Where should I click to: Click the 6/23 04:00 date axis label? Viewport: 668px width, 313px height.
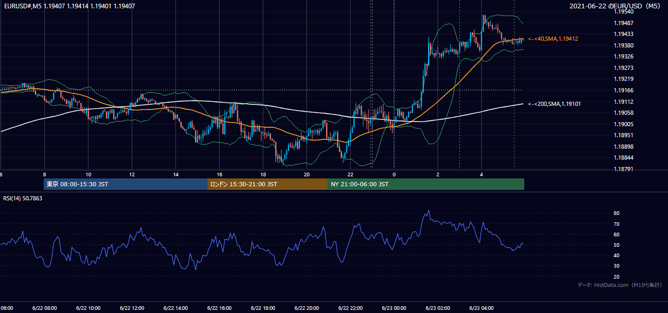tap(481, 308)
